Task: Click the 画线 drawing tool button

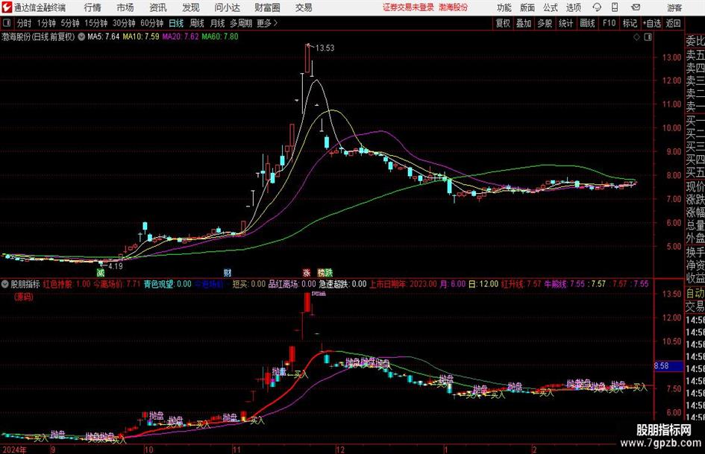Action: 587,23
